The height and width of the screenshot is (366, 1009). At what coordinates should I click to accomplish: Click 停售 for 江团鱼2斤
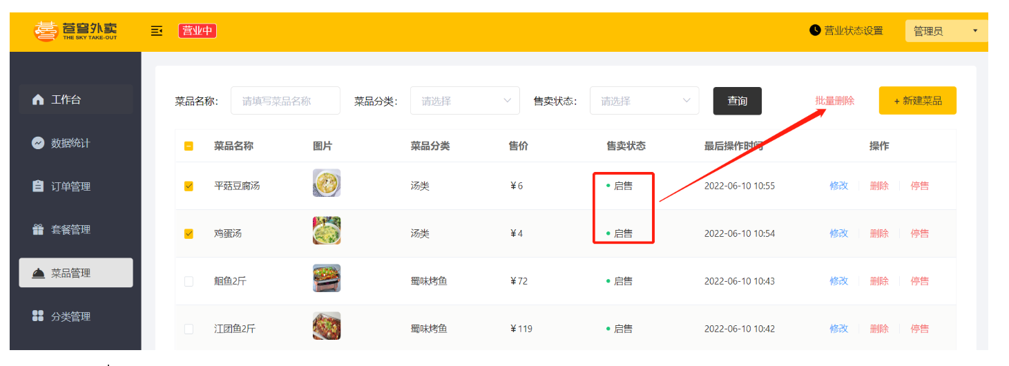click(920, 329)
